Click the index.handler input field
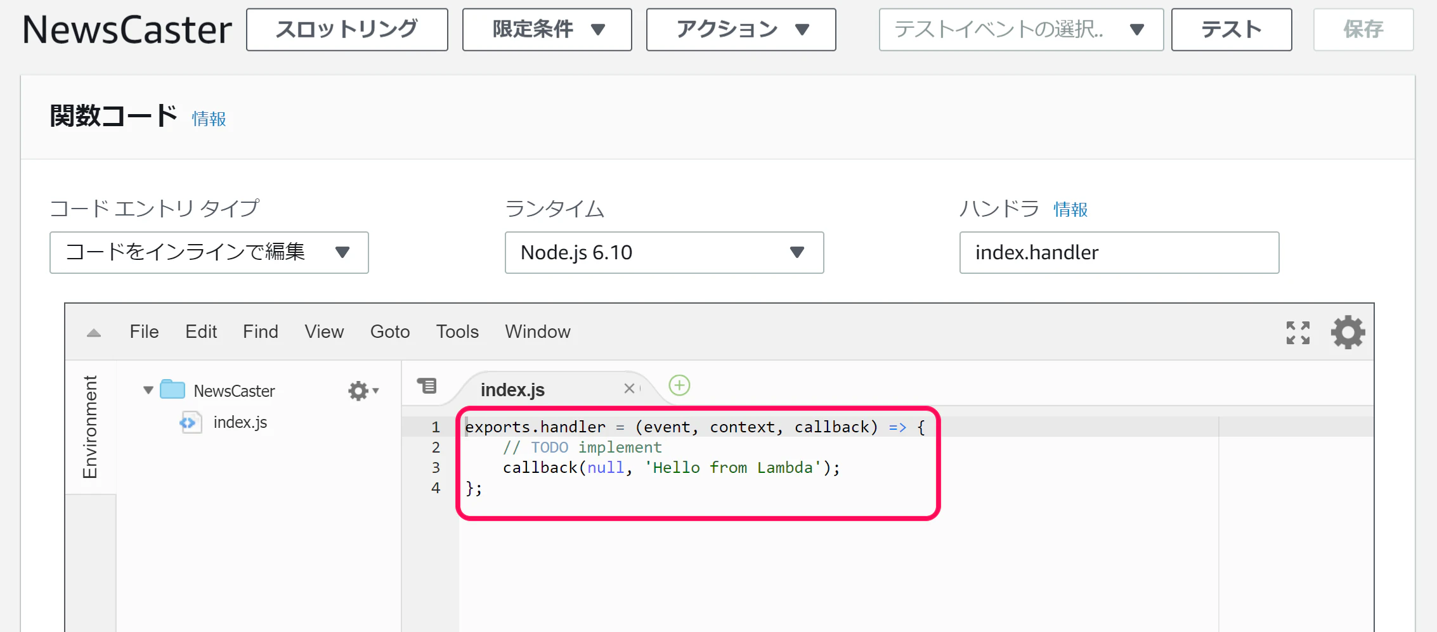This screenshot has width=1437, height=632. (x=1119, y=252)
